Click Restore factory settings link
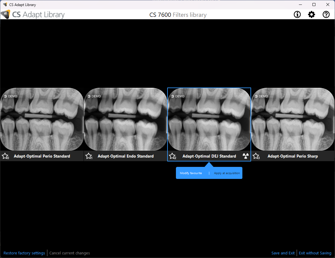 click(24, 253)
